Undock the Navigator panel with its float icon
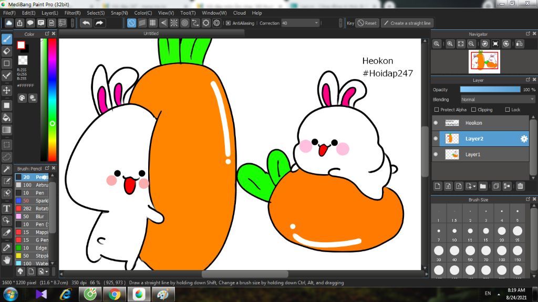The width and height of the screenshot is (538, 302). tap(527, 34)
